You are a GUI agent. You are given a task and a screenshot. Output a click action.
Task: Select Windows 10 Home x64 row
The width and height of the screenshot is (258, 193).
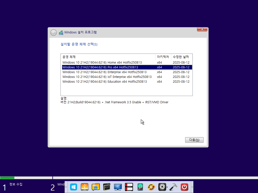click(127, 63)
